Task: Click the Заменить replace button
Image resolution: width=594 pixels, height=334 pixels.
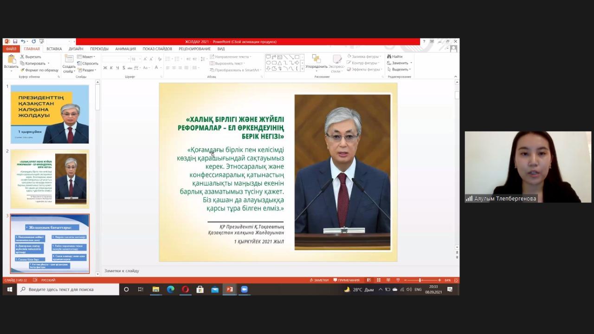Action: point(400,63)
